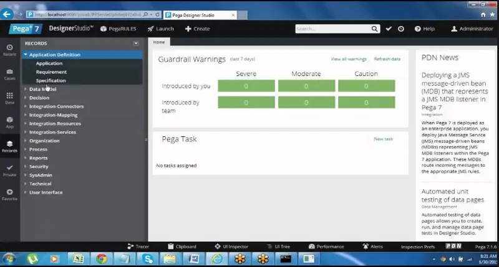499x267 pixels.
Task: Expand the Integration-Mapping category
Action: pos(26,115)
